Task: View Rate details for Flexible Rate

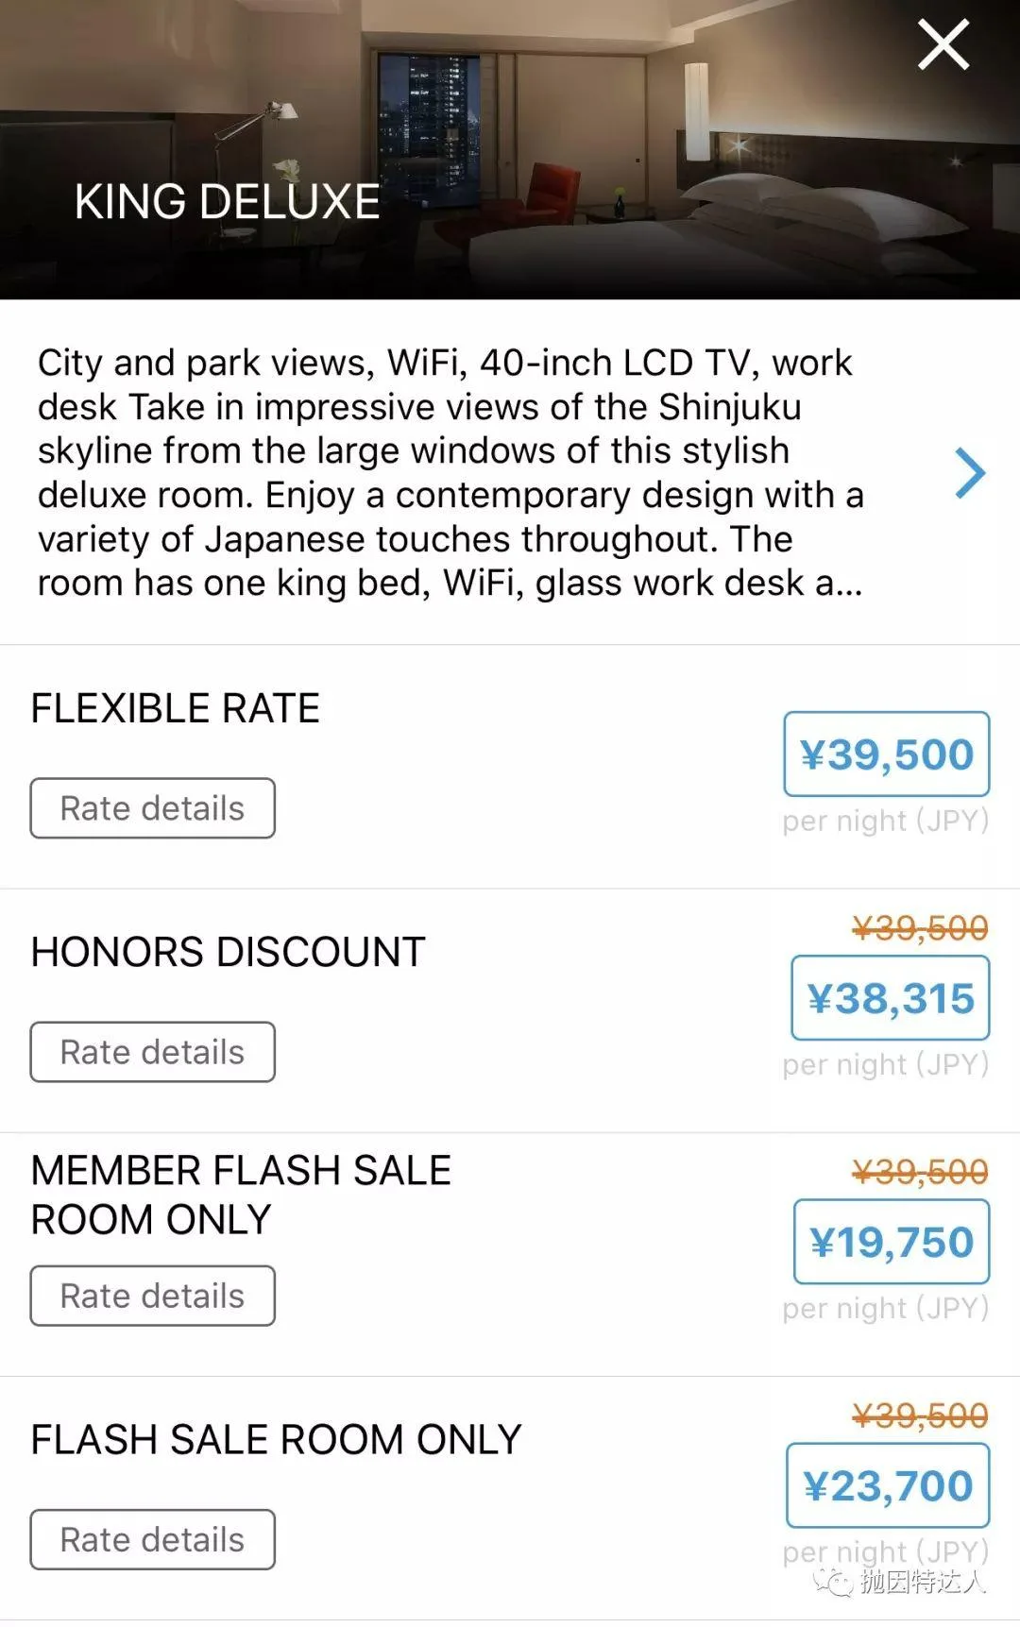Action: point(152,808)
